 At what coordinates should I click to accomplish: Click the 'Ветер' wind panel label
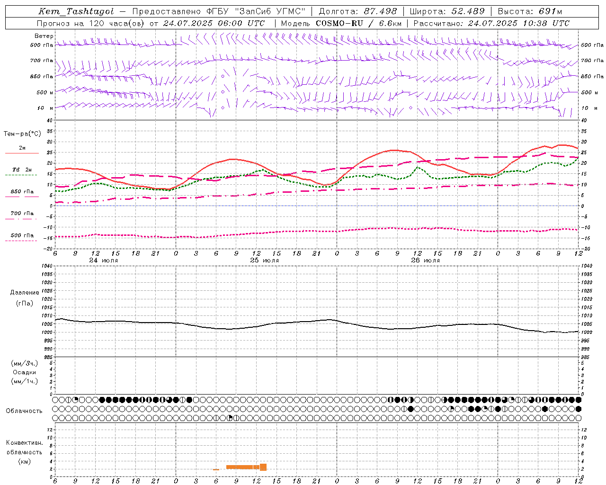point(44,36)
